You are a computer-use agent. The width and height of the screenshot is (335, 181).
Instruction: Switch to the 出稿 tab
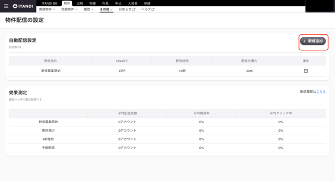coord(79,3)
